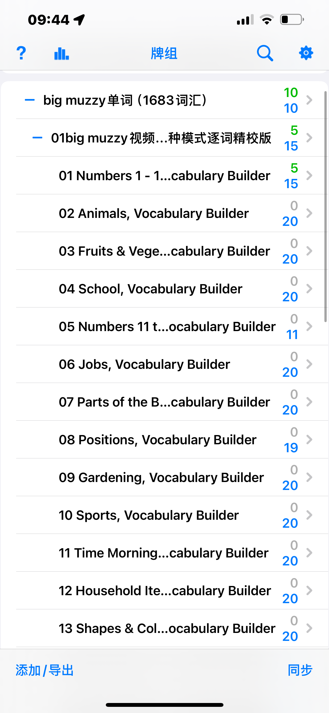Tap the search magnifying glass icon

(265, 53)
